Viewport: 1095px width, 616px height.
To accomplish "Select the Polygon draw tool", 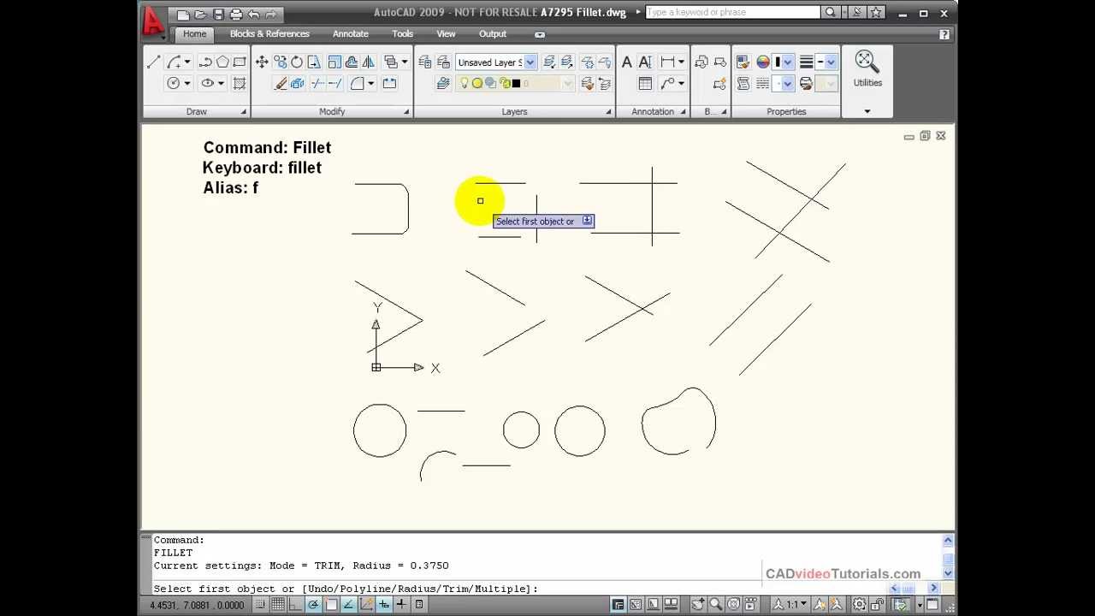I will click(x=222, y=62).
